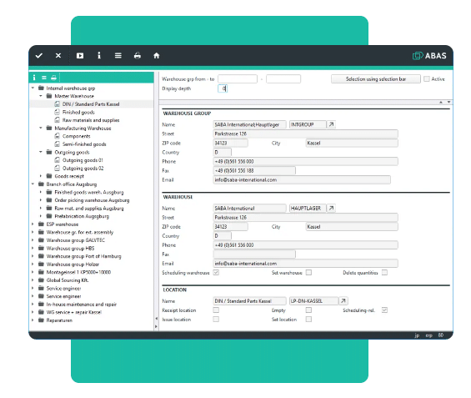
Task: Click Warehouse Group ZIP code field
Action: pyautogui.click(x=230, y=143)
